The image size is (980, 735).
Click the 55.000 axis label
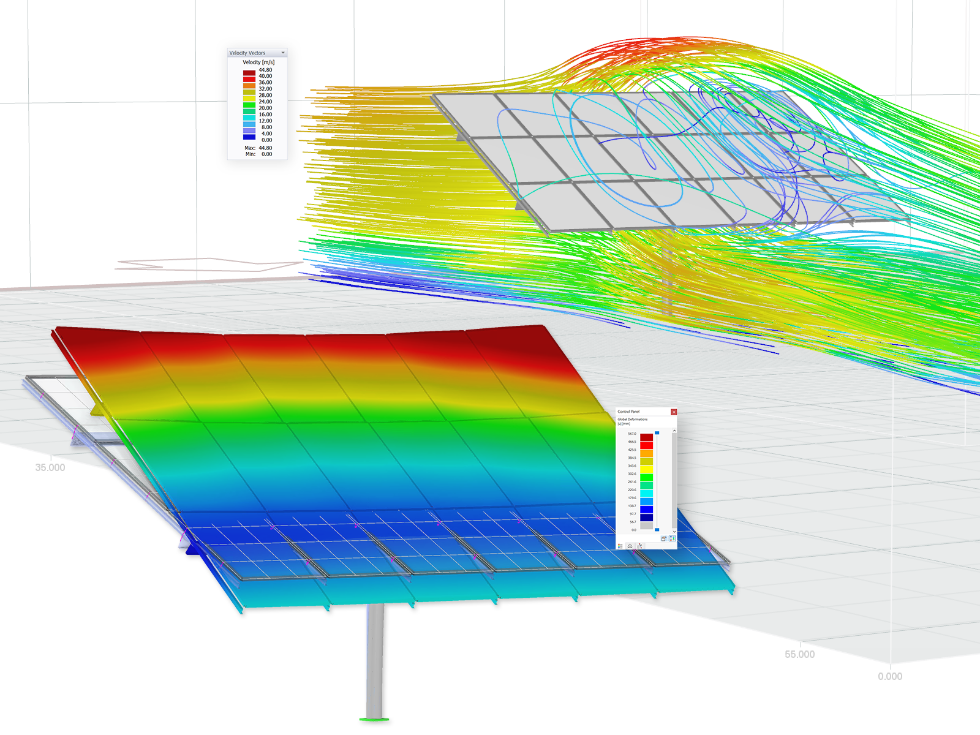pos(800,654)
